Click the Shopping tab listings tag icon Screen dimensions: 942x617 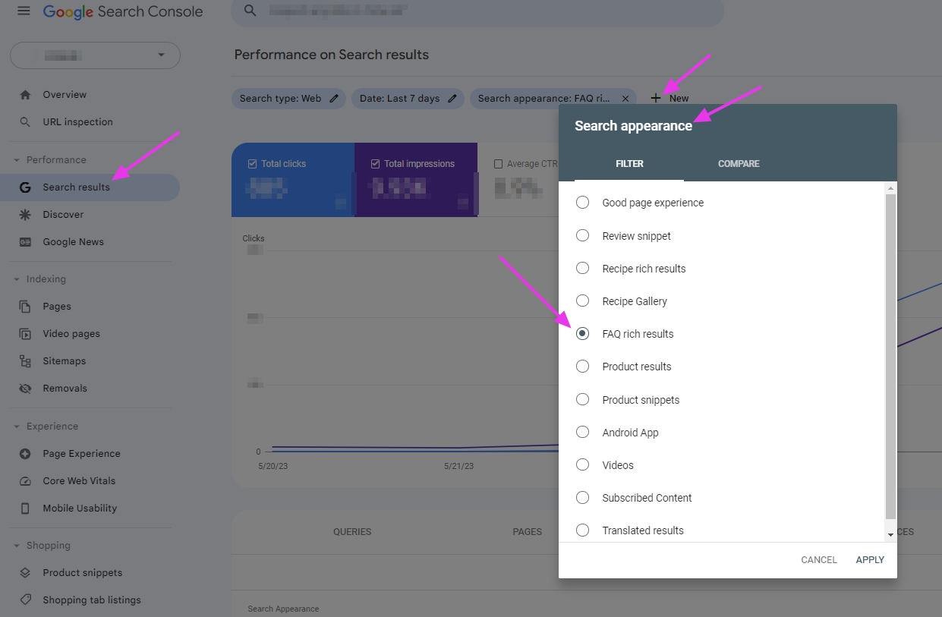(x=25, y=600)
